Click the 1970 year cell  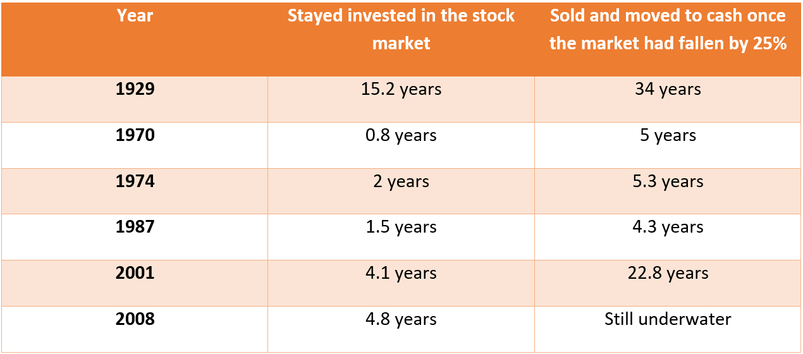tap(135, 135)
